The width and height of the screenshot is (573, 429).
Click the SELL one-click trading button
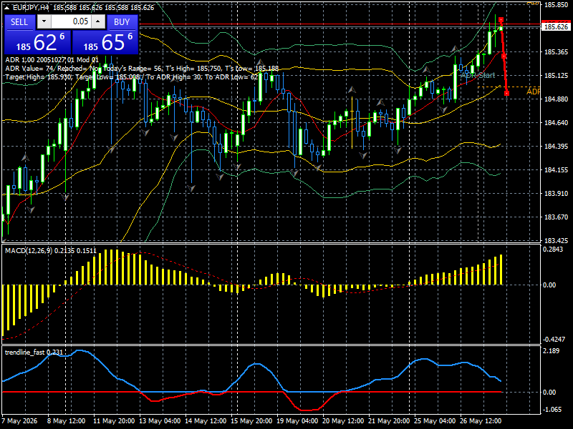click(x=20, y=22)
